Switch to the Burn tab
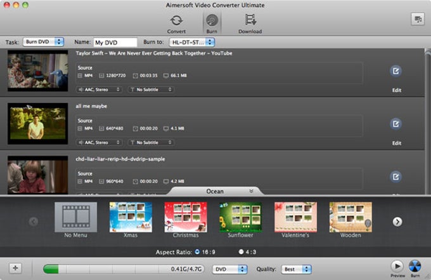This screenshot has height=280, width=431. point(212,24)
